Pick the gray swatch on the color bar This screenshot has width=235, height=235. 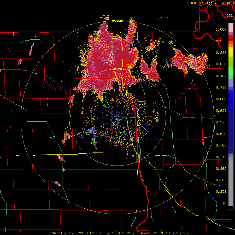click(231, 181)
